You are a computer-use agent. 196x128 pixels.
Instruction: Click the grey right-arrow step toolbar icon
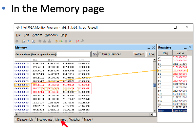40,41
